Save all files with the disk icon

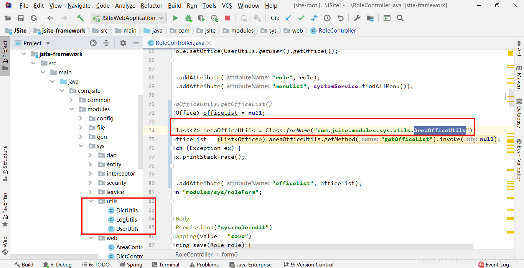[x=21, y=18]
